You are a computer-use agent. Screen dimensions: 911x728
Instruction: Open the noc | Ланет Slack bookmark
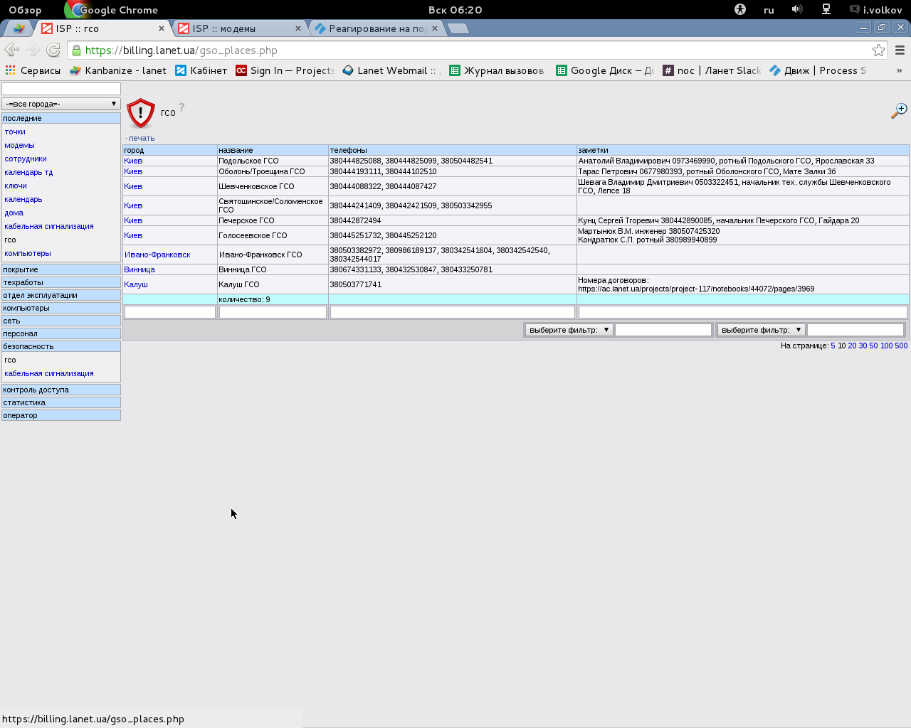tap(712, 70)
